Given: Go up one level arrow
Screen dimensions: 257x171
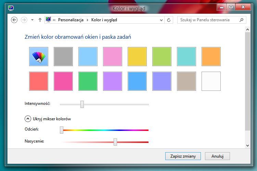Looking at the screenshot, I should tap(40, 20).
